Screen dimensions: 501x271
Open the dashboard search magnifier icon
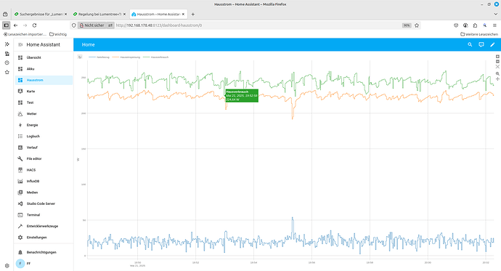470,45
